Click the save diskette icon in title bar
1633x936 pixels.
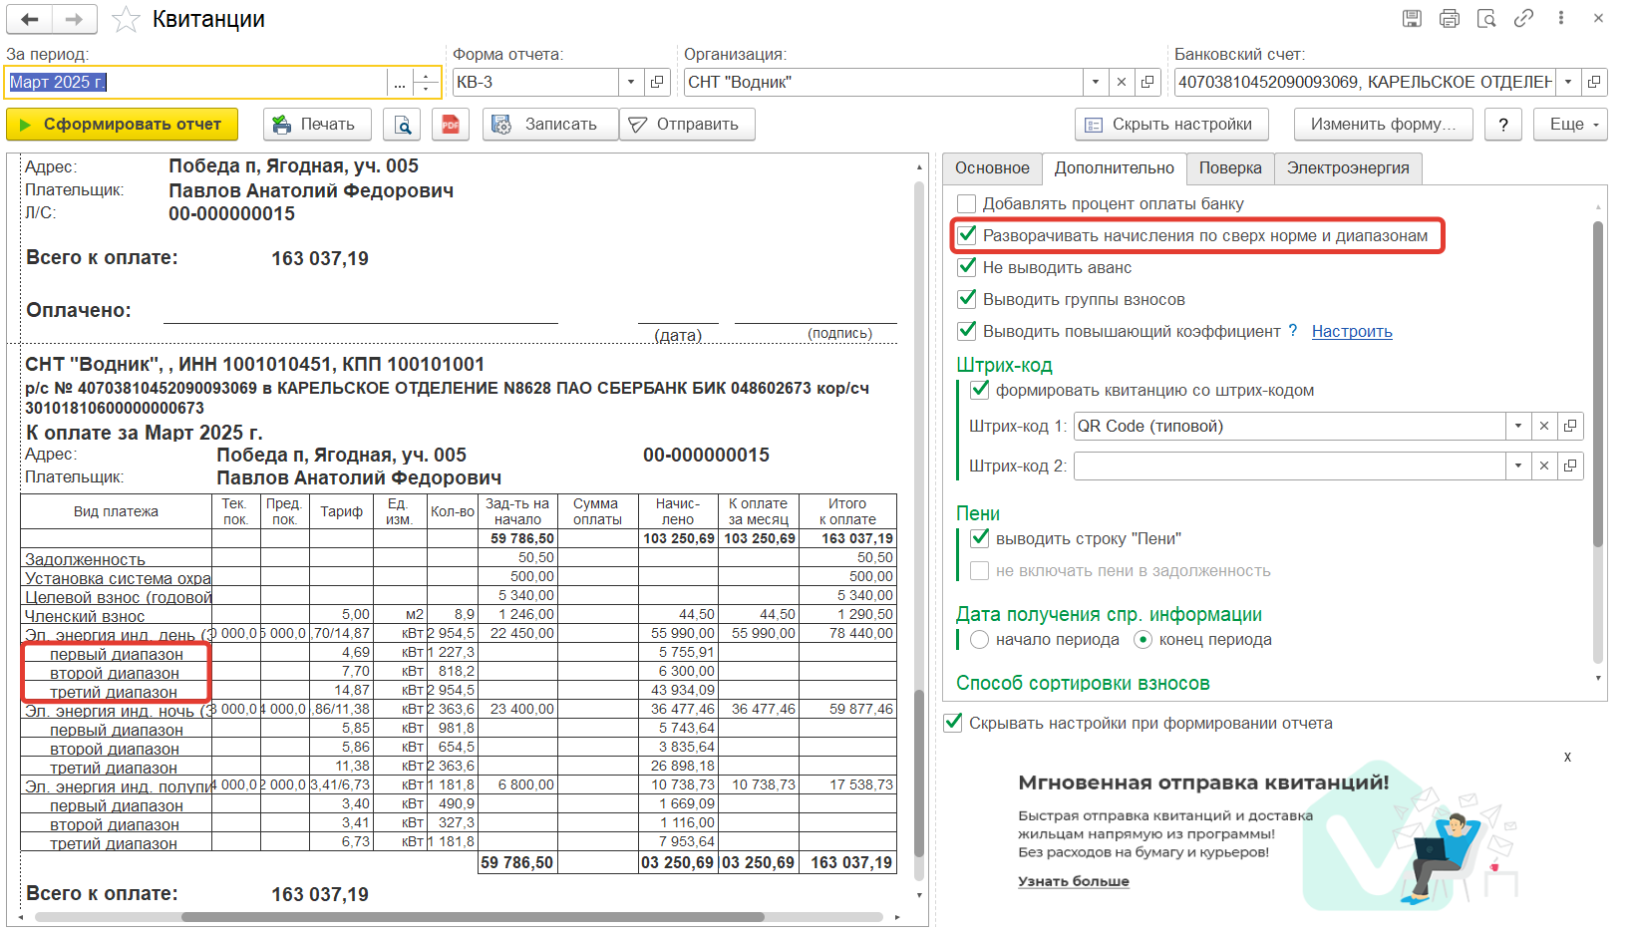point(1412,18)
